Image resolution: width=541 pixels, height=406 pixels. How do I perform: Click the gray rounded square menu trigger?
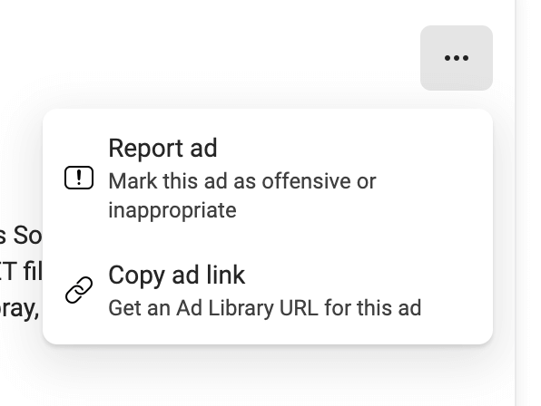click(x=456, y=58)
